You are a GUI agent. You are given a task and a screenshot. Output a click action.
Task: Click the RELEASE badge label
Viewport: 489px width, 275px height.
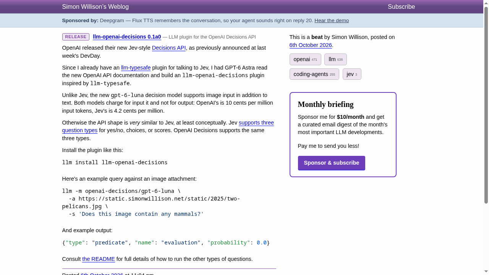(x=76, y=37)
